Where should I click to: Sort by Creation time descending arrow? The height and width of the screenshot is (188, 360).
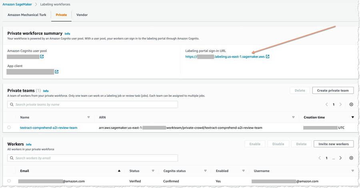point(353,117)
